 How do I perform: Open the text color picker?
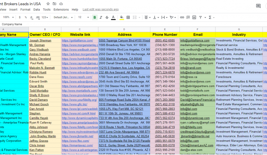click(x=113, y=17)
